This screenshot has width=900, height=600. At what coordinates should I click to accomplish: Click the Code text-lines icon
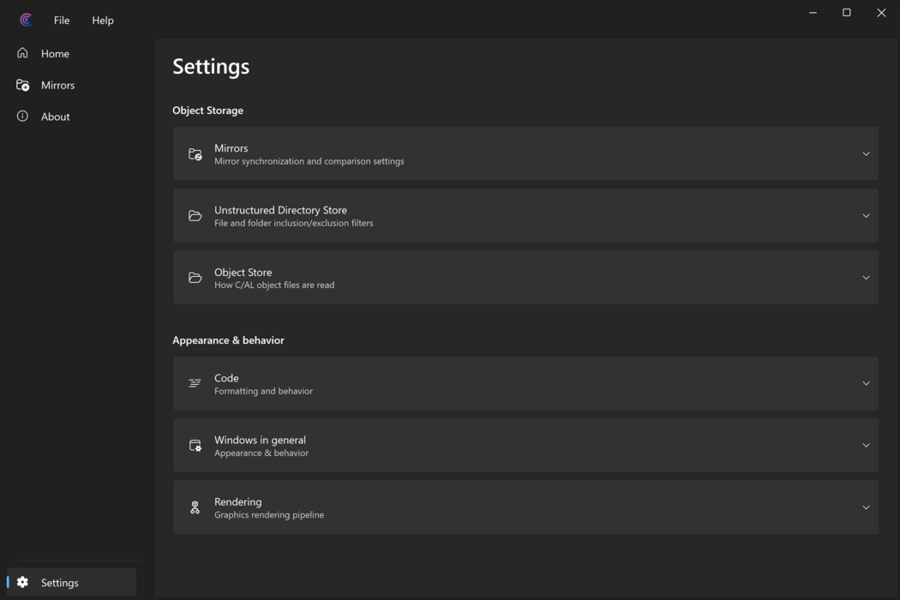point(195,383)
